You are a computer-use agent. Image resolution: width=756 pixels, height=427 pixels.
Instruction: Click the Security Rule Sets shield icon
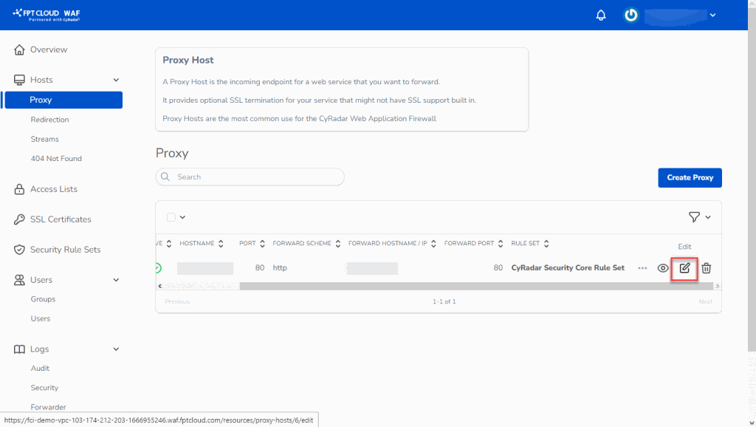click(19, 250)
